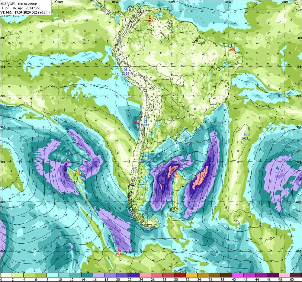Select the VT 17.04.2024 06Z (+18 h) line
302x282 pixels.
(x=25, y=12)
